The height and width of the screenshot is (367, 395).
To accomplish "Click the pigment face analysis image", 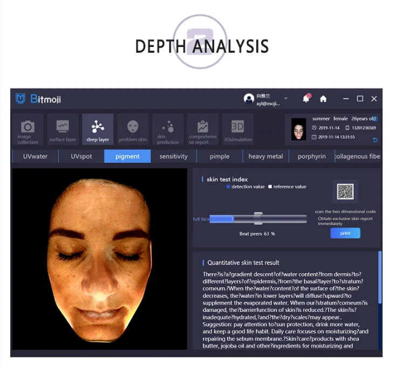I will point(100,259).
